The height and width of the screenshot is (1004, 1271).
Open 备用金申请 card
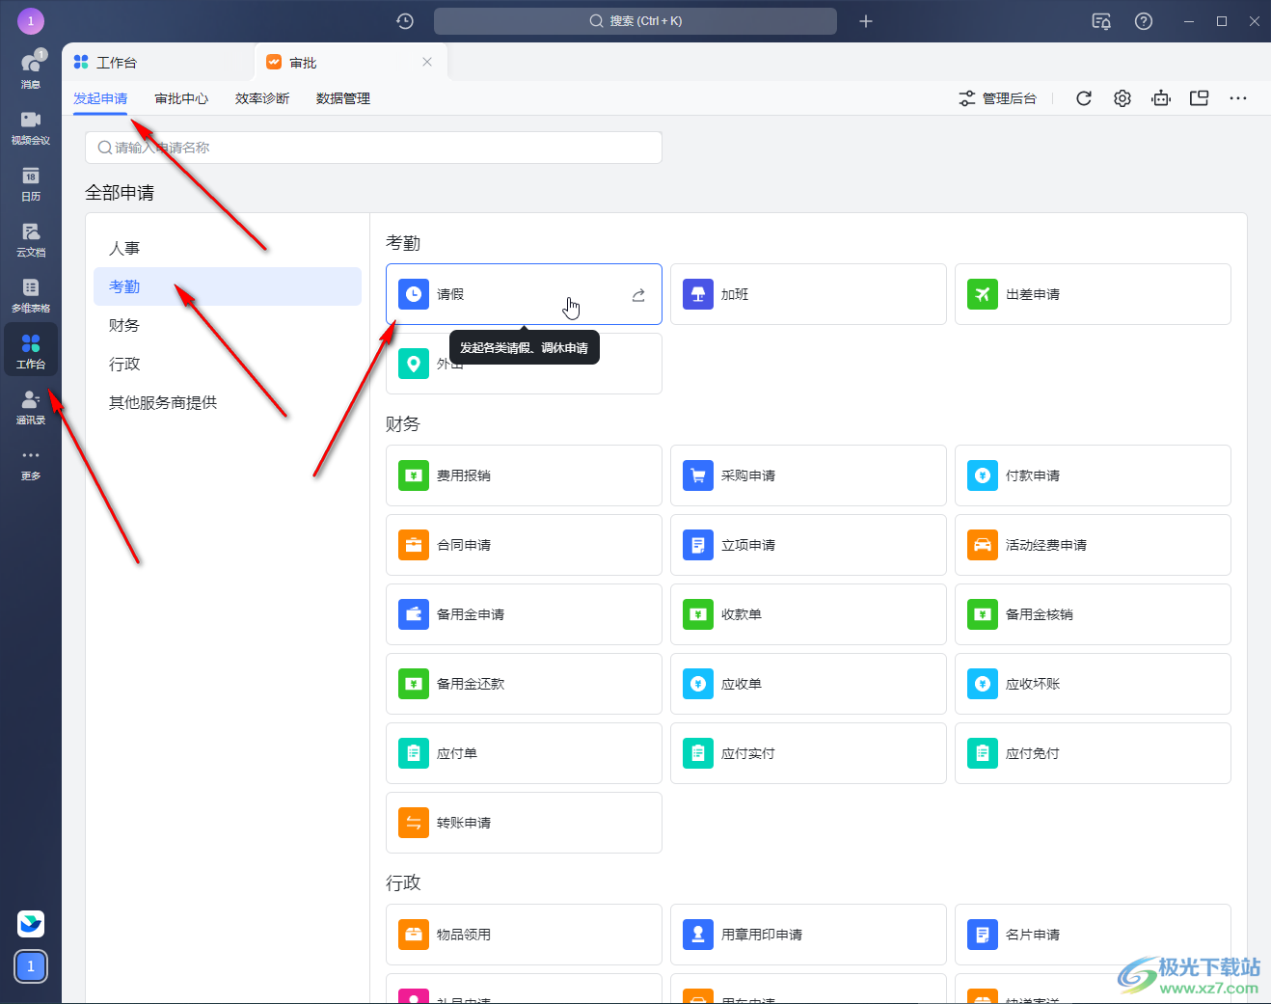coord(524,614)
